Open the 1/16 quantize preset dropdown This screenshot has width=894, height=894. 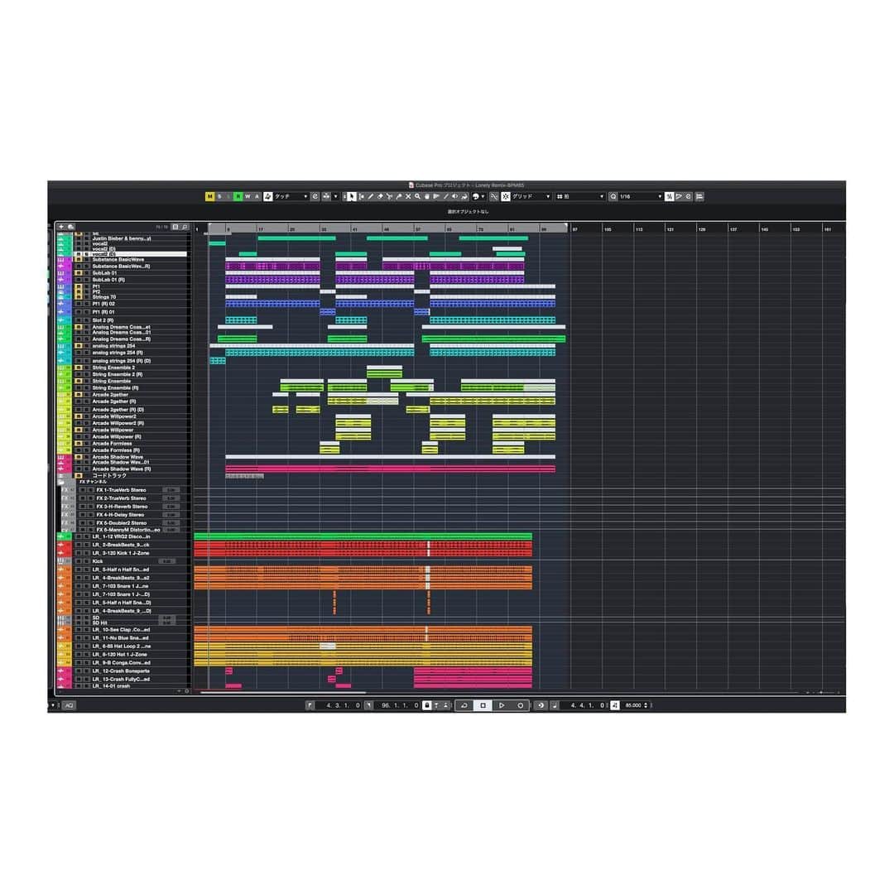(x=641, y=196)
